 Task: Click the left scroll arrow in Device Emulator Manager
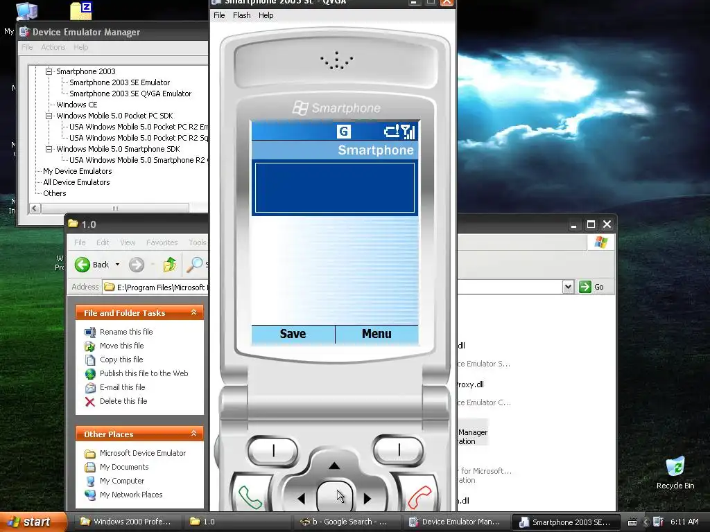coord(35,208)
